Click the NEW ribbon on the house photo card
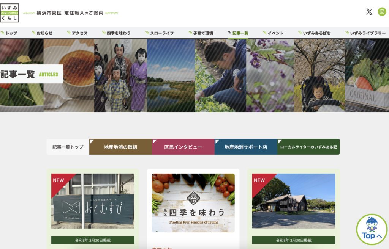This screenshot has height=249, width=389. tap(260, 180)
